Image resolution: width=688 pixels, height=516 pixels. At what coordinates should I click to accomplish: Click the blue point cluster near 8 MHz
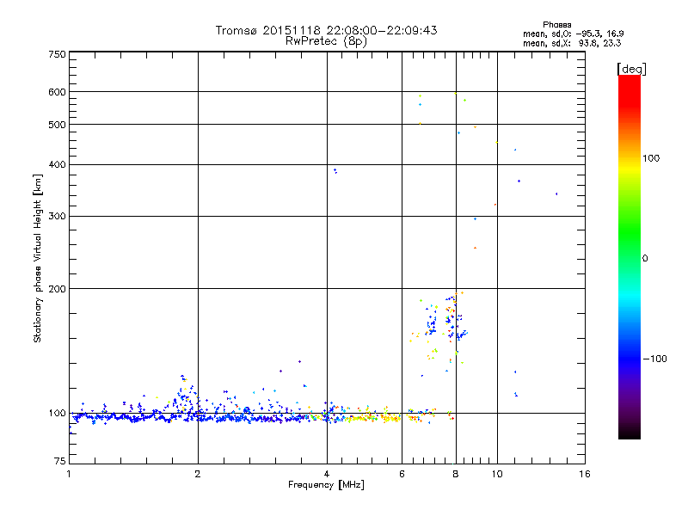pyautogui.click(x=450, y=316)
